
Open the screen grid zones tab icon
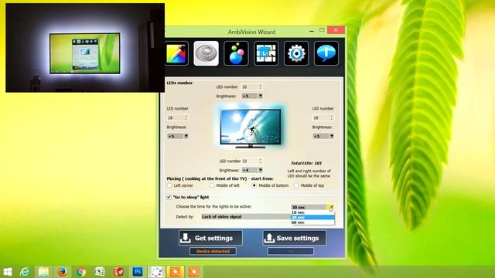coord(266,53)
